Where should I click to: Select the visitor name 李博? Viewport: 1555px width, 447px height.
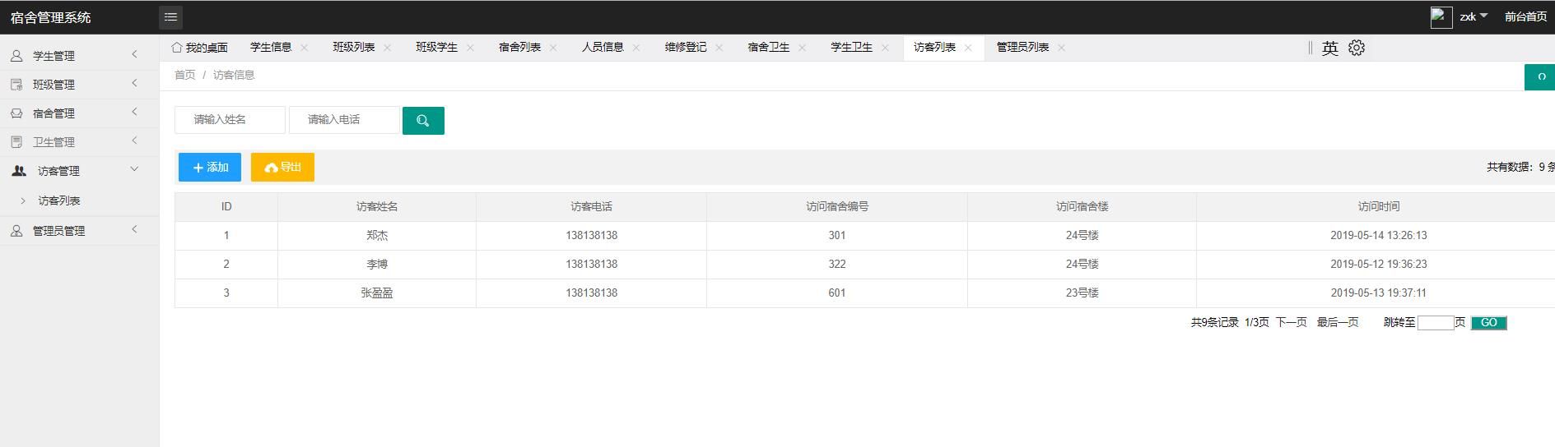[x=377, y=265]
